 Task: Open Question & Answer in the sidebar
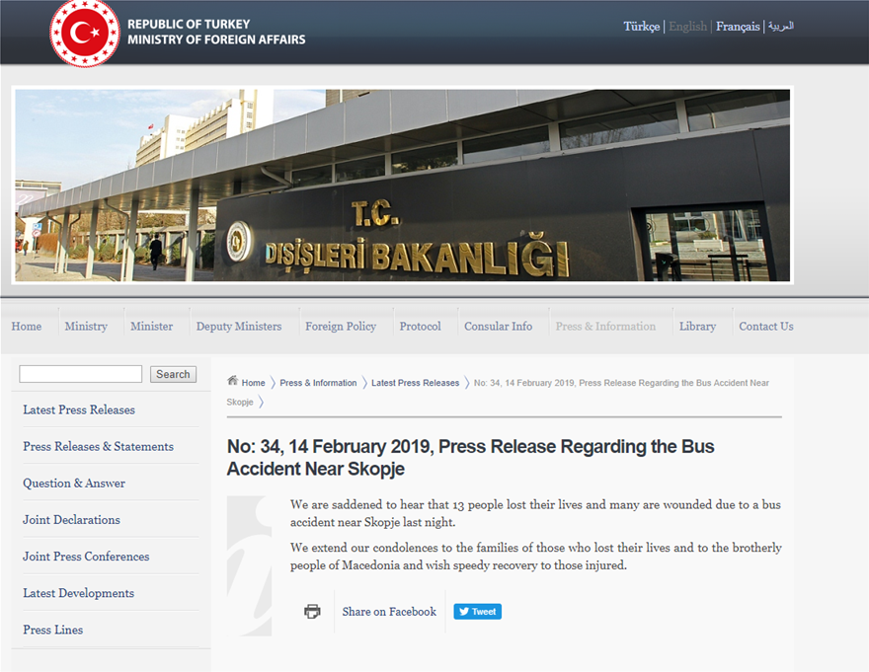pyautogui.click(x=74, y=484)
